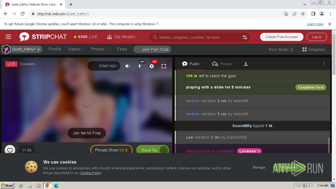This screenshot has width=336, height=189.
Task: Click Daniel009p username in chat
Action: click(242, 126)
